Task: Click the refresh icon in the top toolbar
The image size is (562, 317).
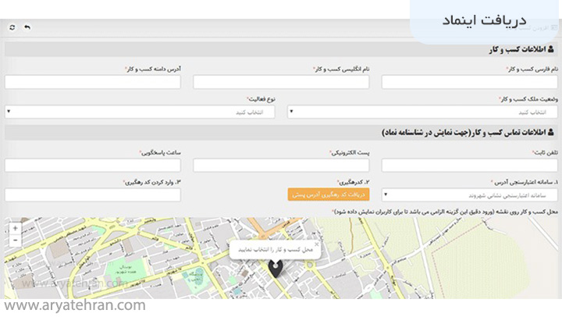Action: click(x=12, y=27)
